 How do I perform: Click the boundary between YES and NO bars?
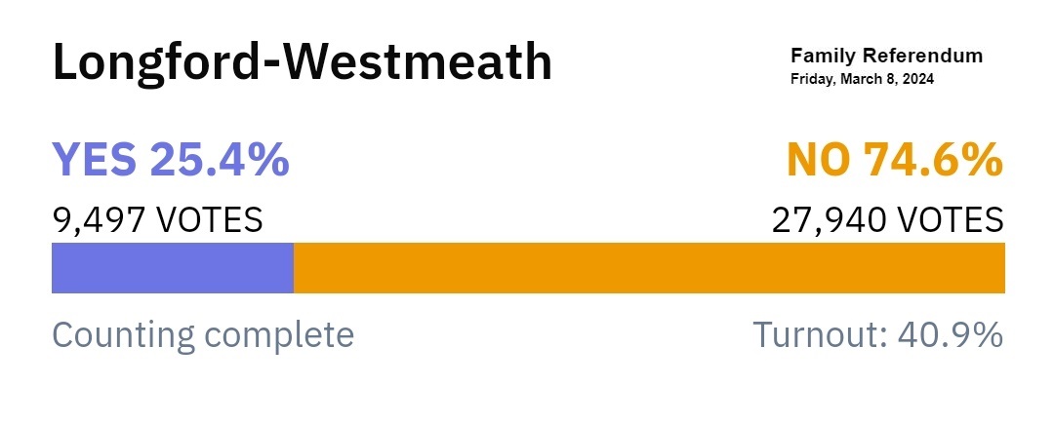[x=294, y=268]
